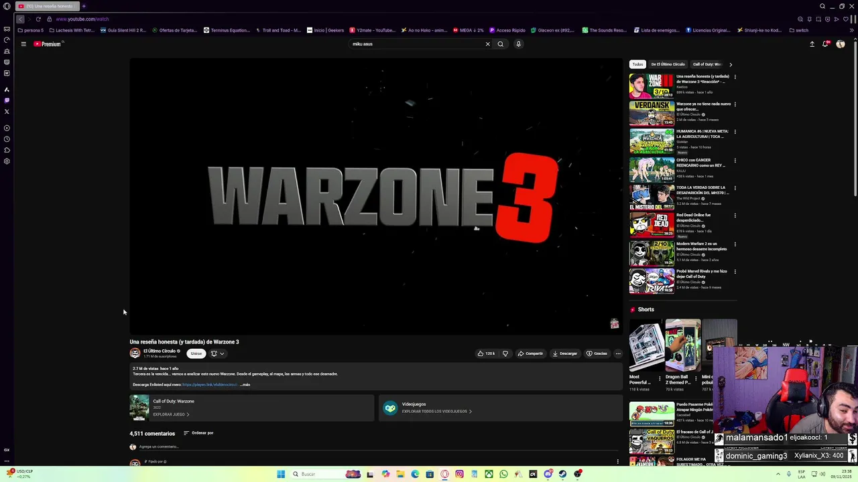Open the switch bookmarks folder

click(x=799, y=30)
